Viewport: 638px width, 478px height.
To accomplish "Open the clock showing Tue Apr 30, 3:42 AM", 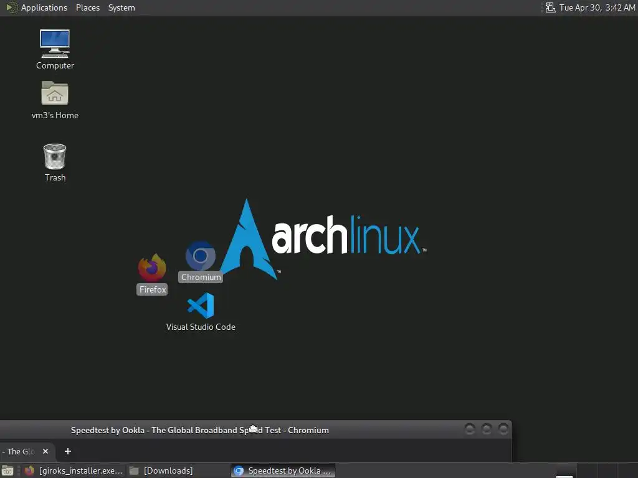I will pos(597,7).
